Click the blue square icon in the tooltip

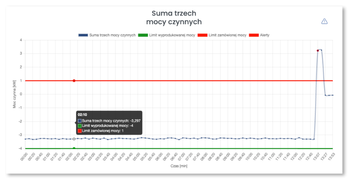click(x=80, y=120)
